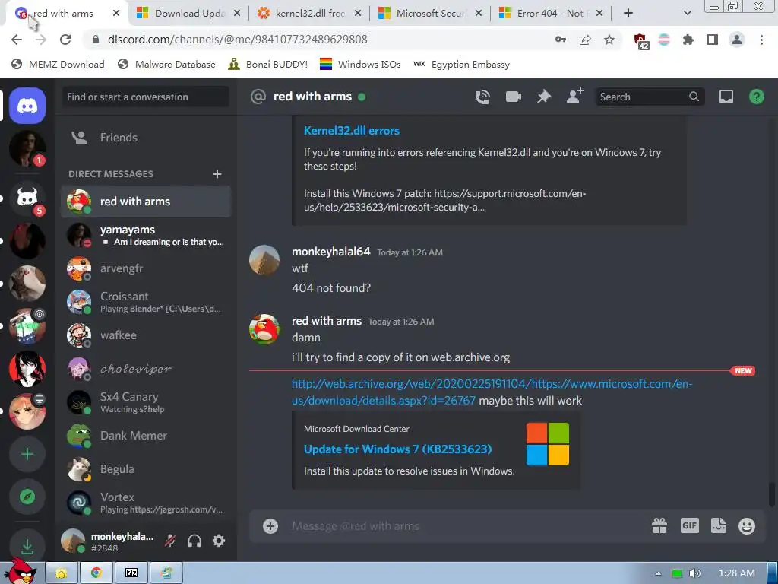Open arvengfr direct message
The image size is (778, 584).
coord(145,268)
